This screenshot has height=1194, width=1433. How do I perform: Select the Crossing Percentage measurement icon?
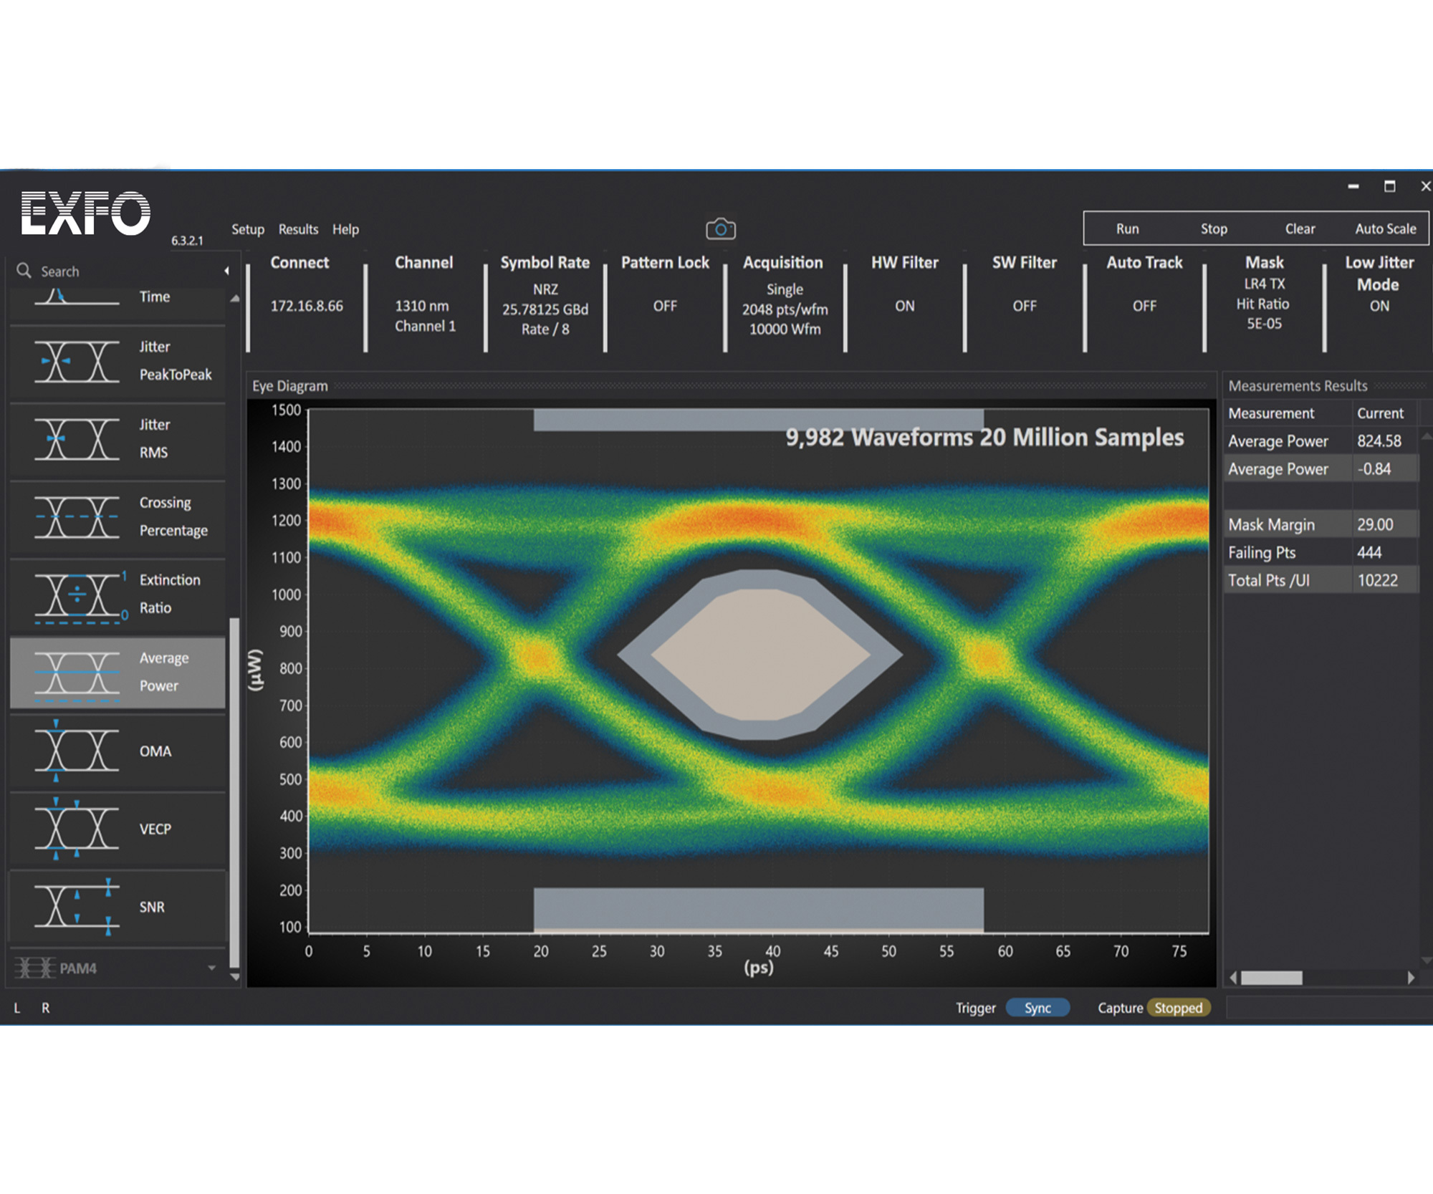(x=77, y=516)
